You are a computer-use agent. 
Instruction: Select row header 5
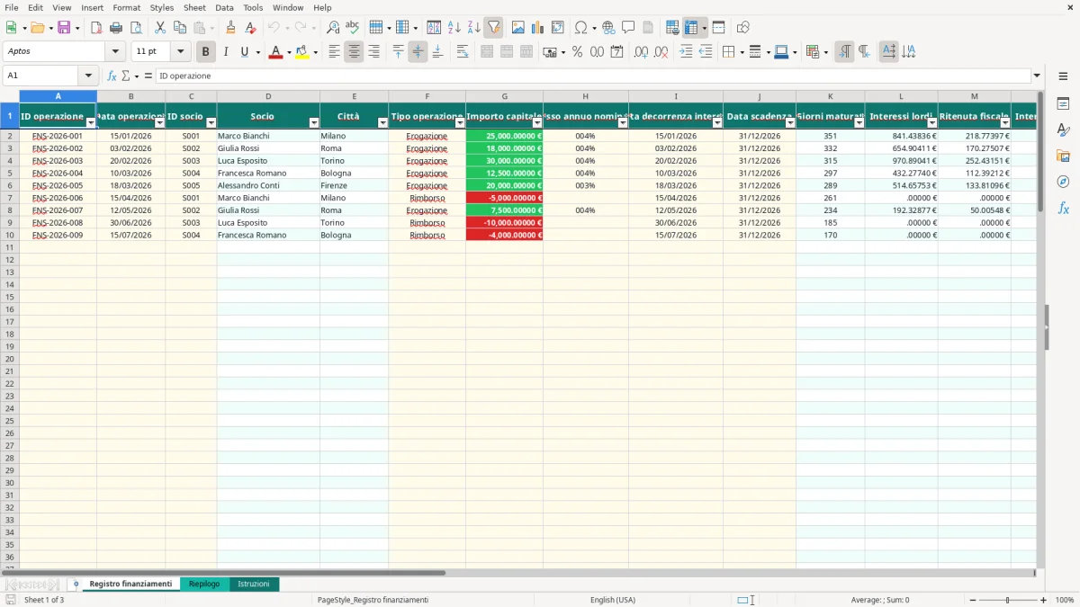pyautogui.click(x=9, y=173)
